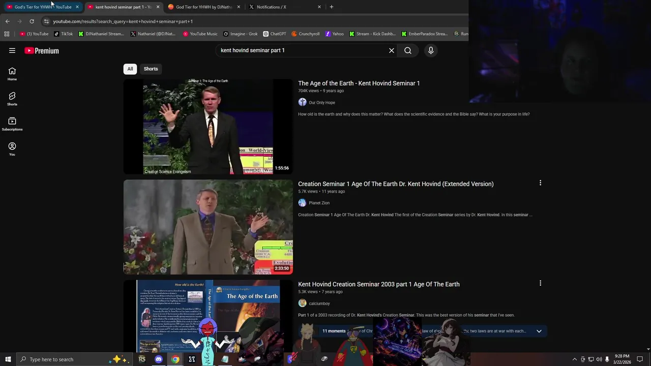Play the 1:55:56 Seminar 1 thumbnail
This screenshot has width=651, height=366.
[x=208, y=127]
